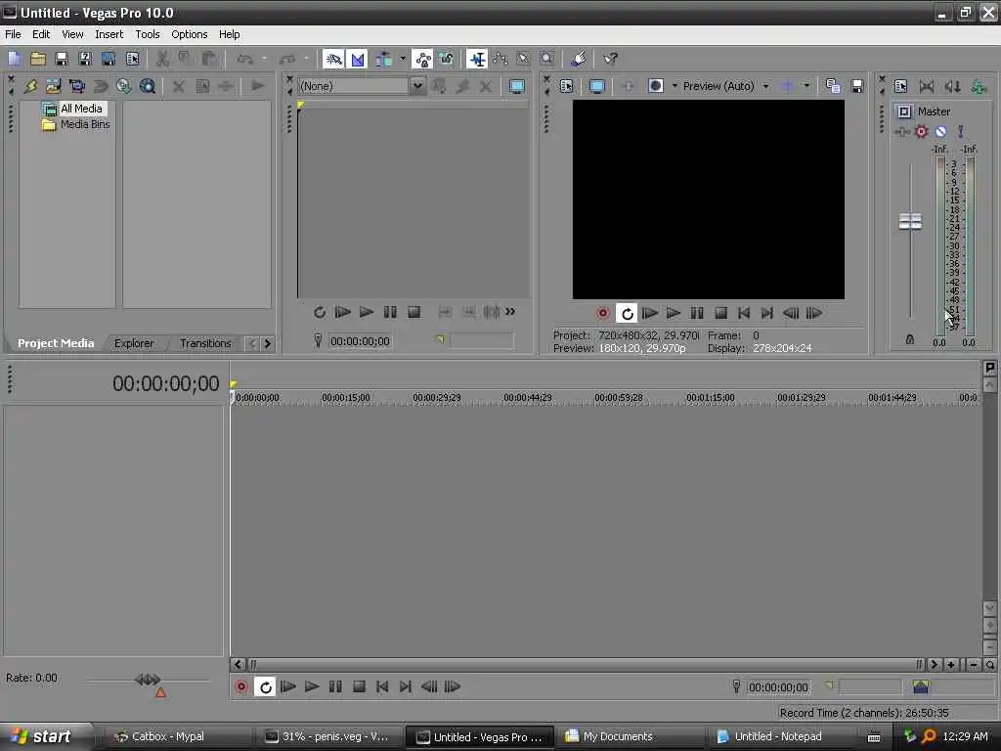
Task: Toggle Enable Snapping in main toolbar
Action: (x=333, y=60)
